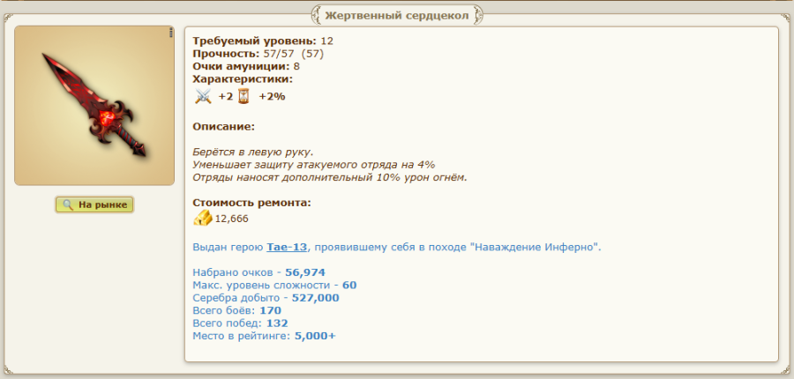Click the left ornament of the title banner
The width and height of the screenshot is (794, 379).
click(318, 15)
